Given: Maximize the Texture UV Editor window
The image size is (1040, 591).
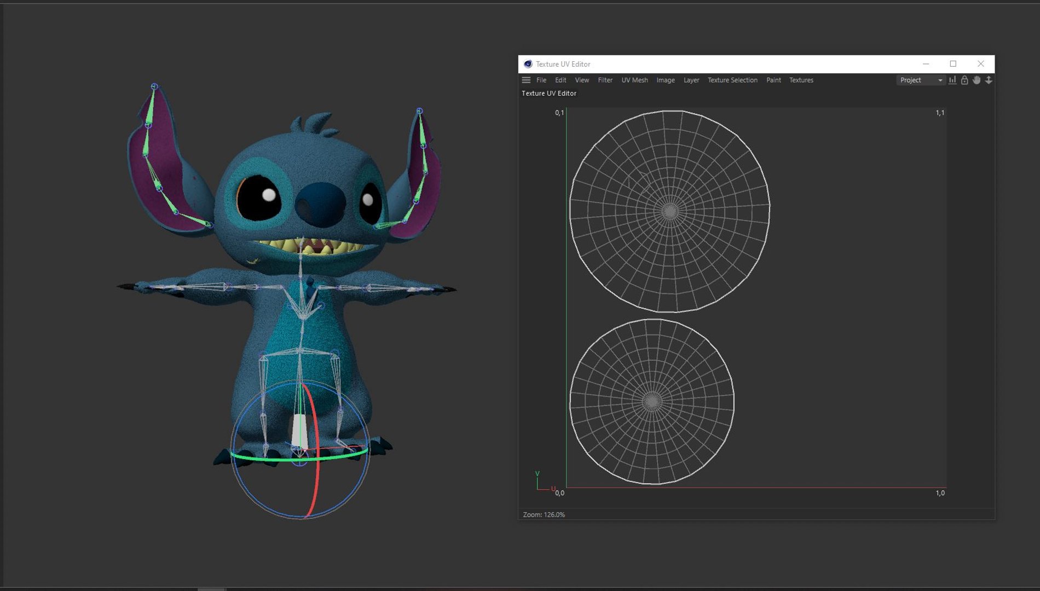Looking at the screenshot, I should pos(953,64).
